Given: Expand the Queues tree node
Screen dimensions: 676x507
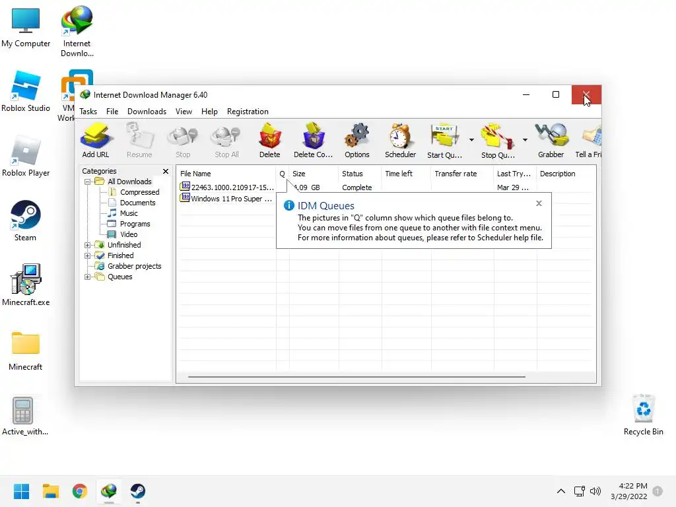Looking at the screenshot, I should click(88, 277).
